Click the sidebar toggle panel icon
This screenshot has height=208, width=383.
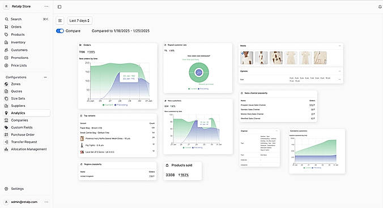(59, 7)
